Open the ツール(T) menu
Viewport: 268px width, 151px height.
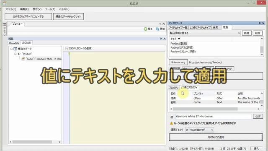tap(50, 9)
